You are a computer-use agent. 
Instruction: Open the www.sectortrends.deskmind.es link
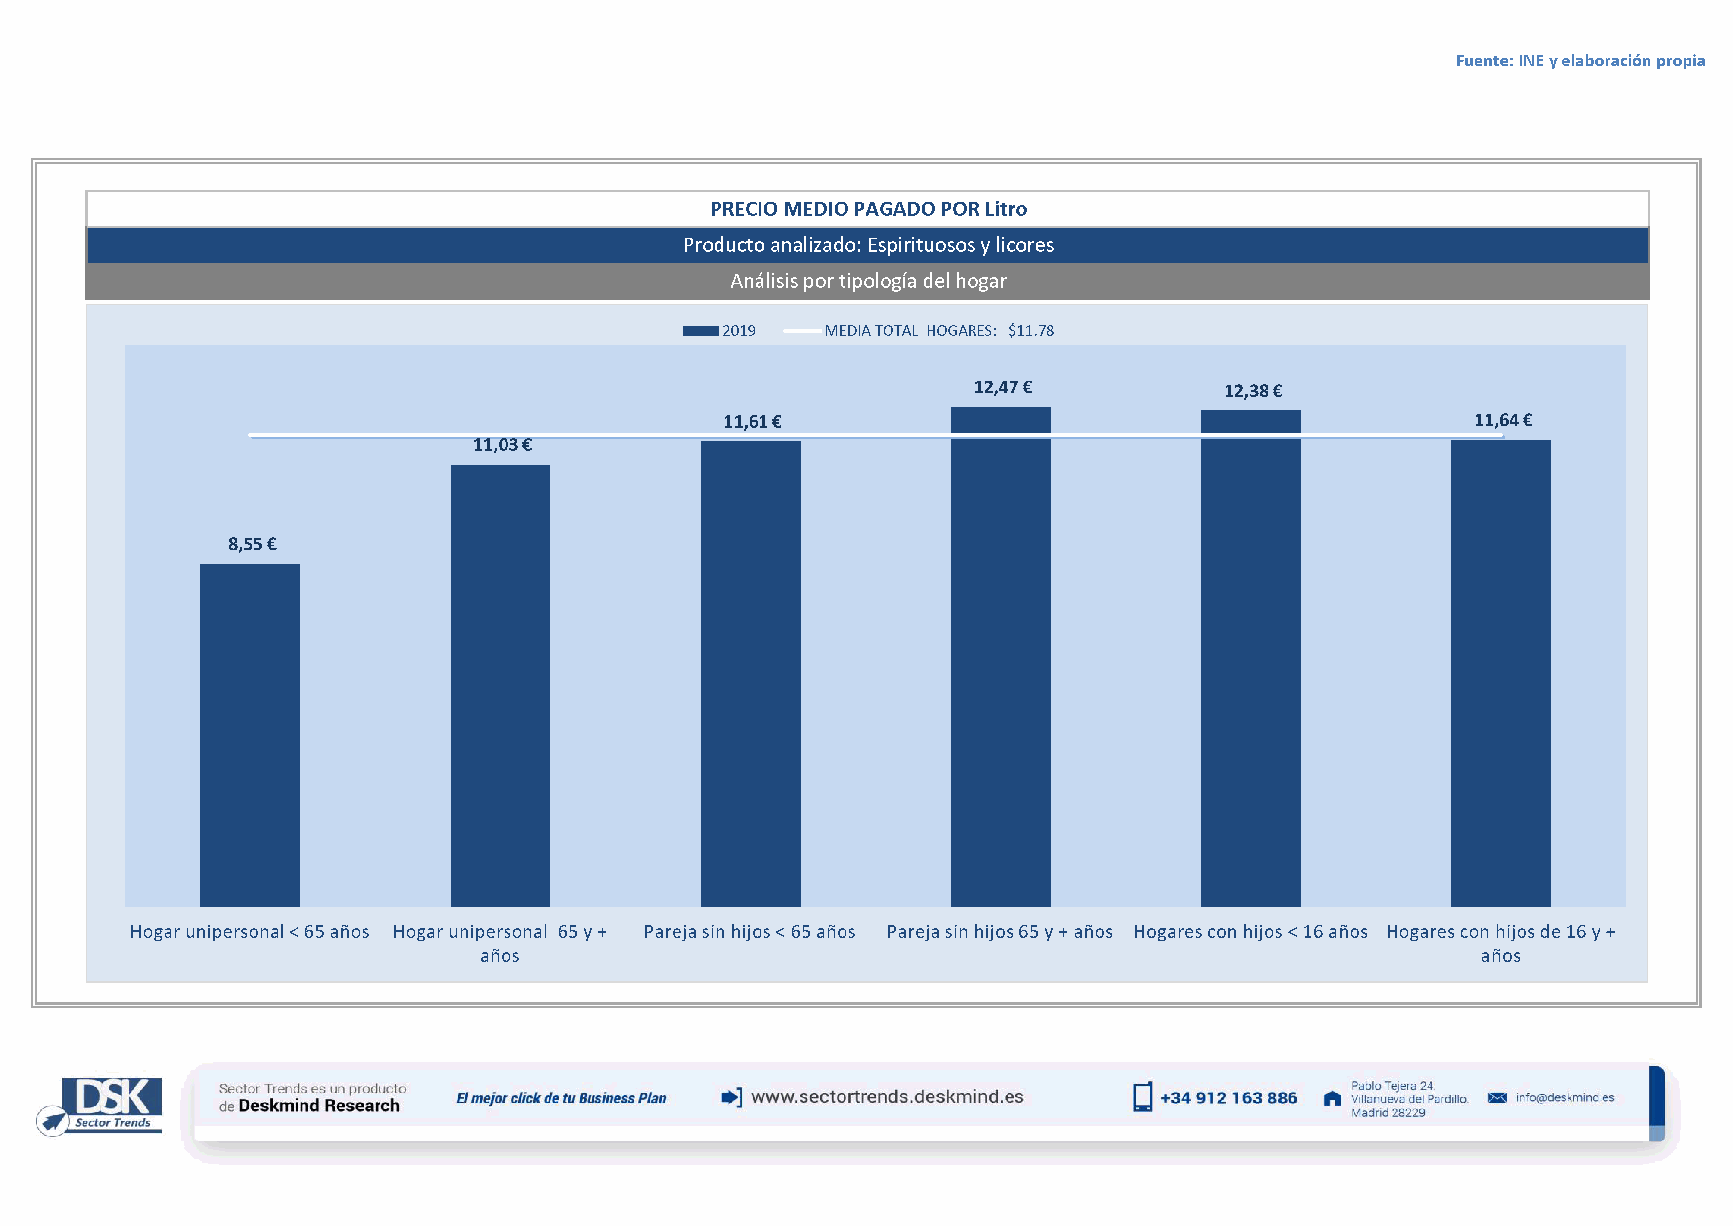coord(887,1097)
